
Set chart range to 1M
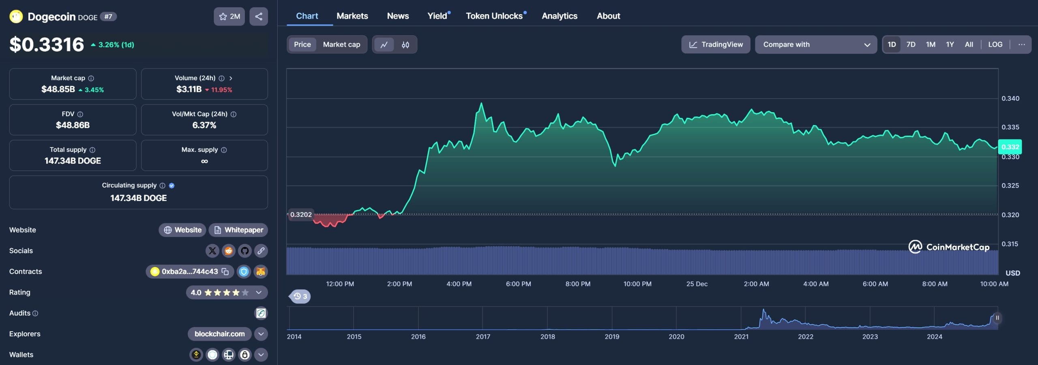click(931, 45)
